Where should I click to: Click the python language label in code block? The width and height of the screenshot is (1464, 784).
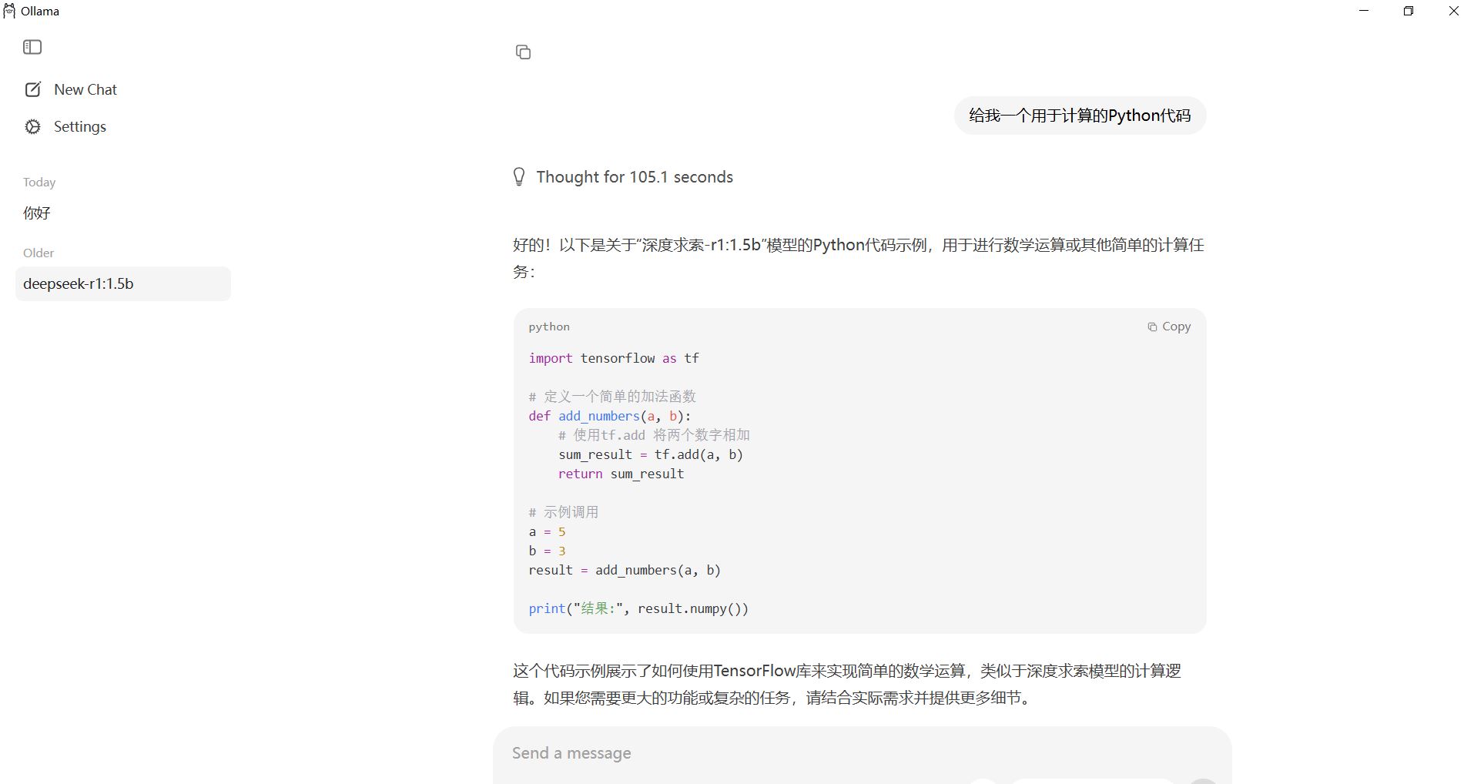coord(549,327)
